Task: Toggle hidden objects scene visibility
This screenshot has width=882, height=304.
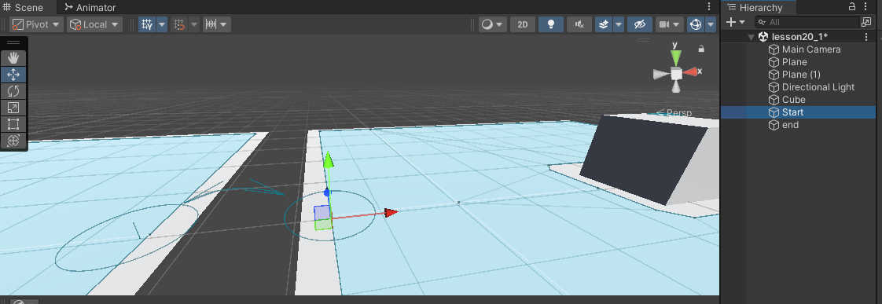Action: [640, 24]
